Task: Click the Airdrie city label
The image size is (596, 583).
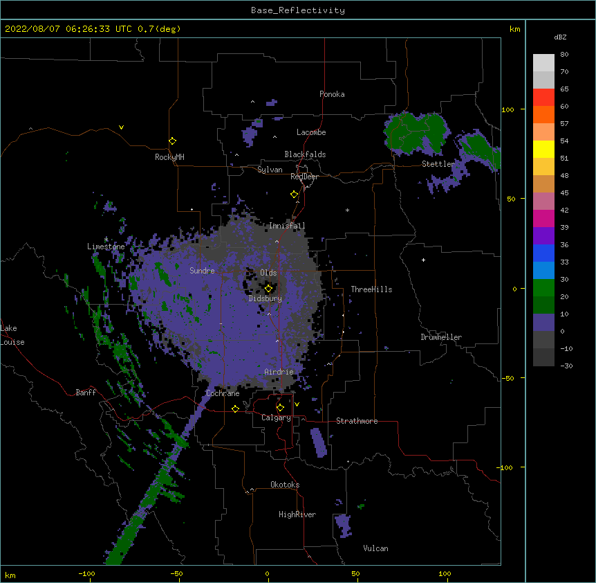Action: [279, 372]
